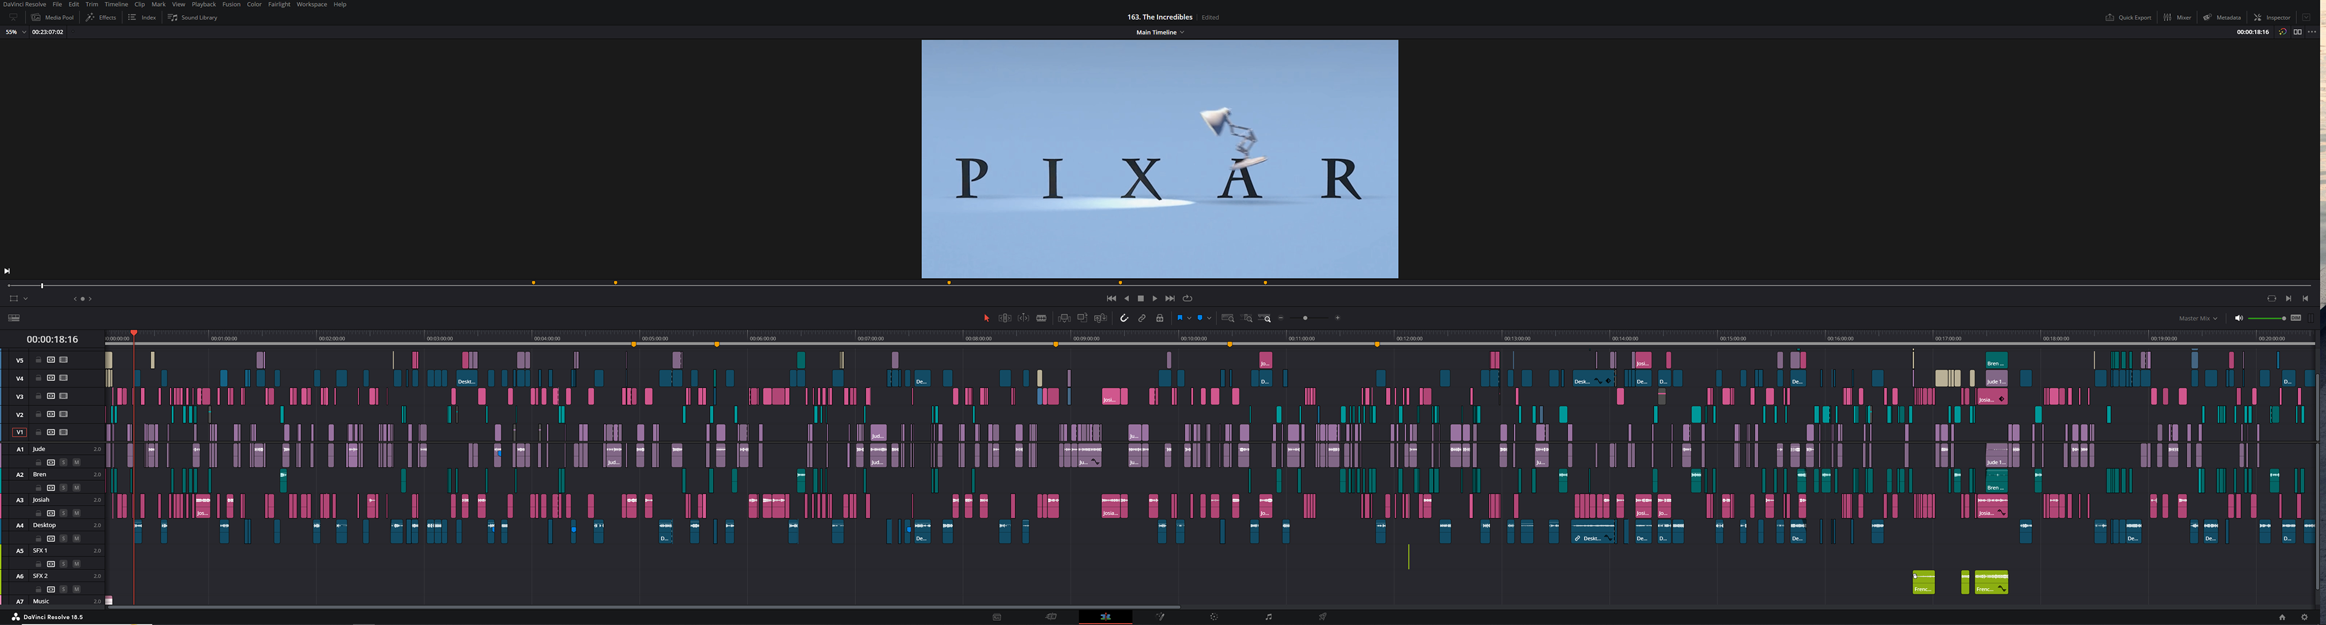Open the Timeline menu
Screen dimensions: 2326x625
tap(116, 4)
